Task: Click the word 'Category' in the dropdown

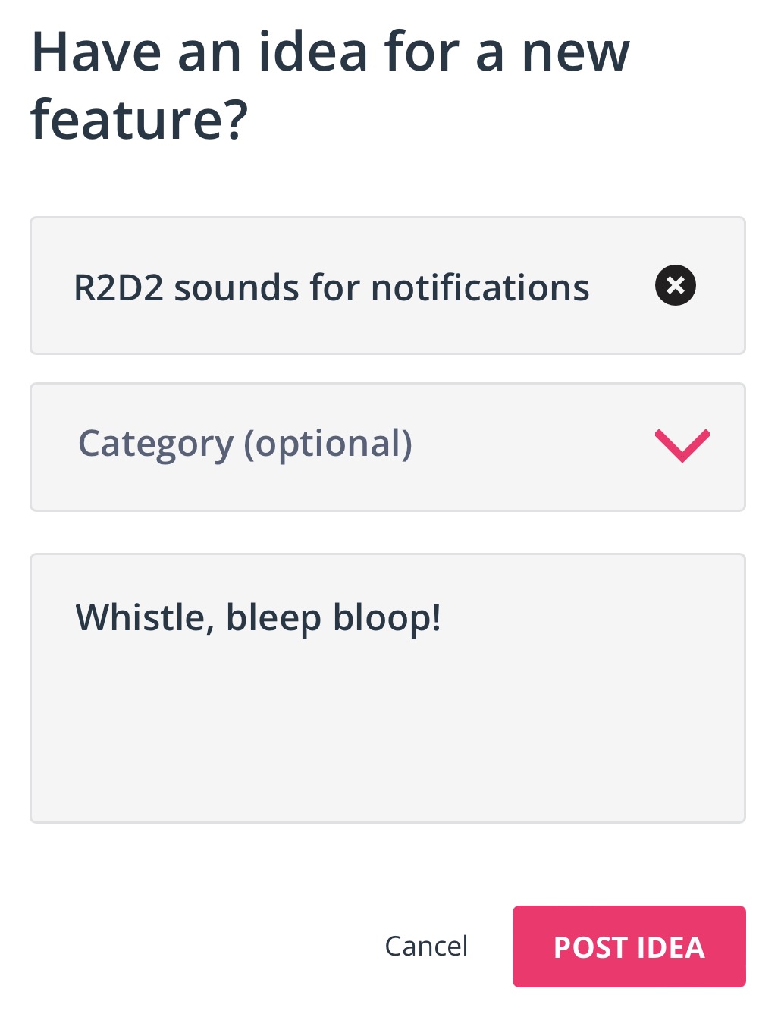Action: tap(155, 444)
